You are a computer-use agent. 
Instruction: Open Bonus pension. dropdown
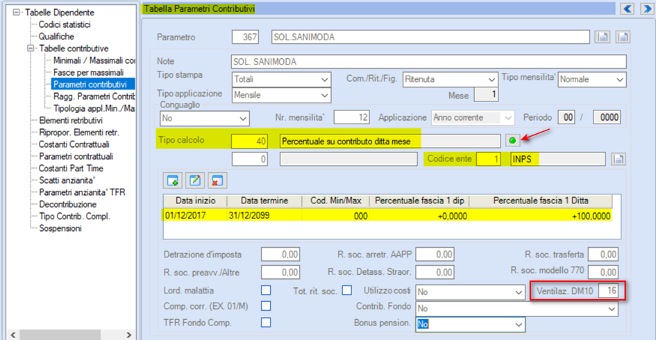(470, 325)
